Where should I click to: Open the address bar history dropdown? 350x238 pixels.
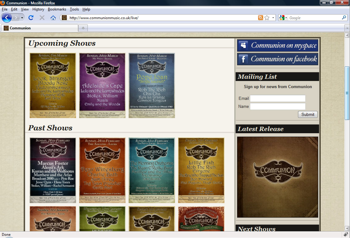[273, 18]
